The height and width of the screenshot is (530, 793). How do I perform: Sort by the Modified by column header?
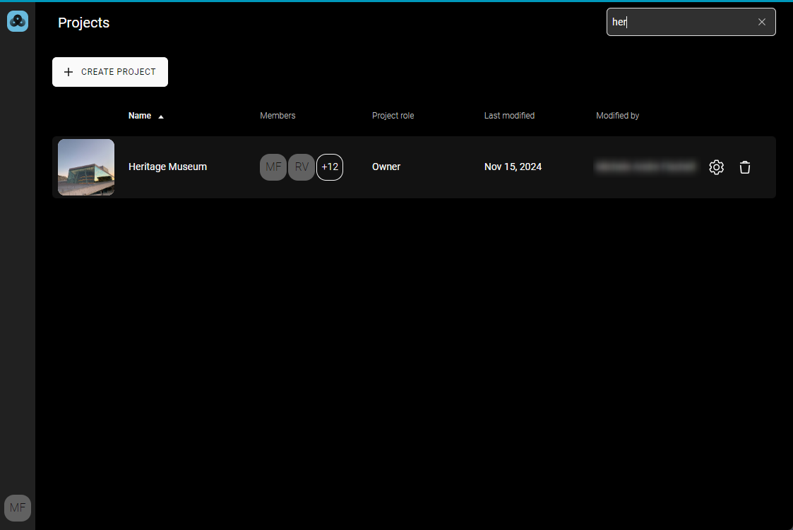(x=617, y=116)
